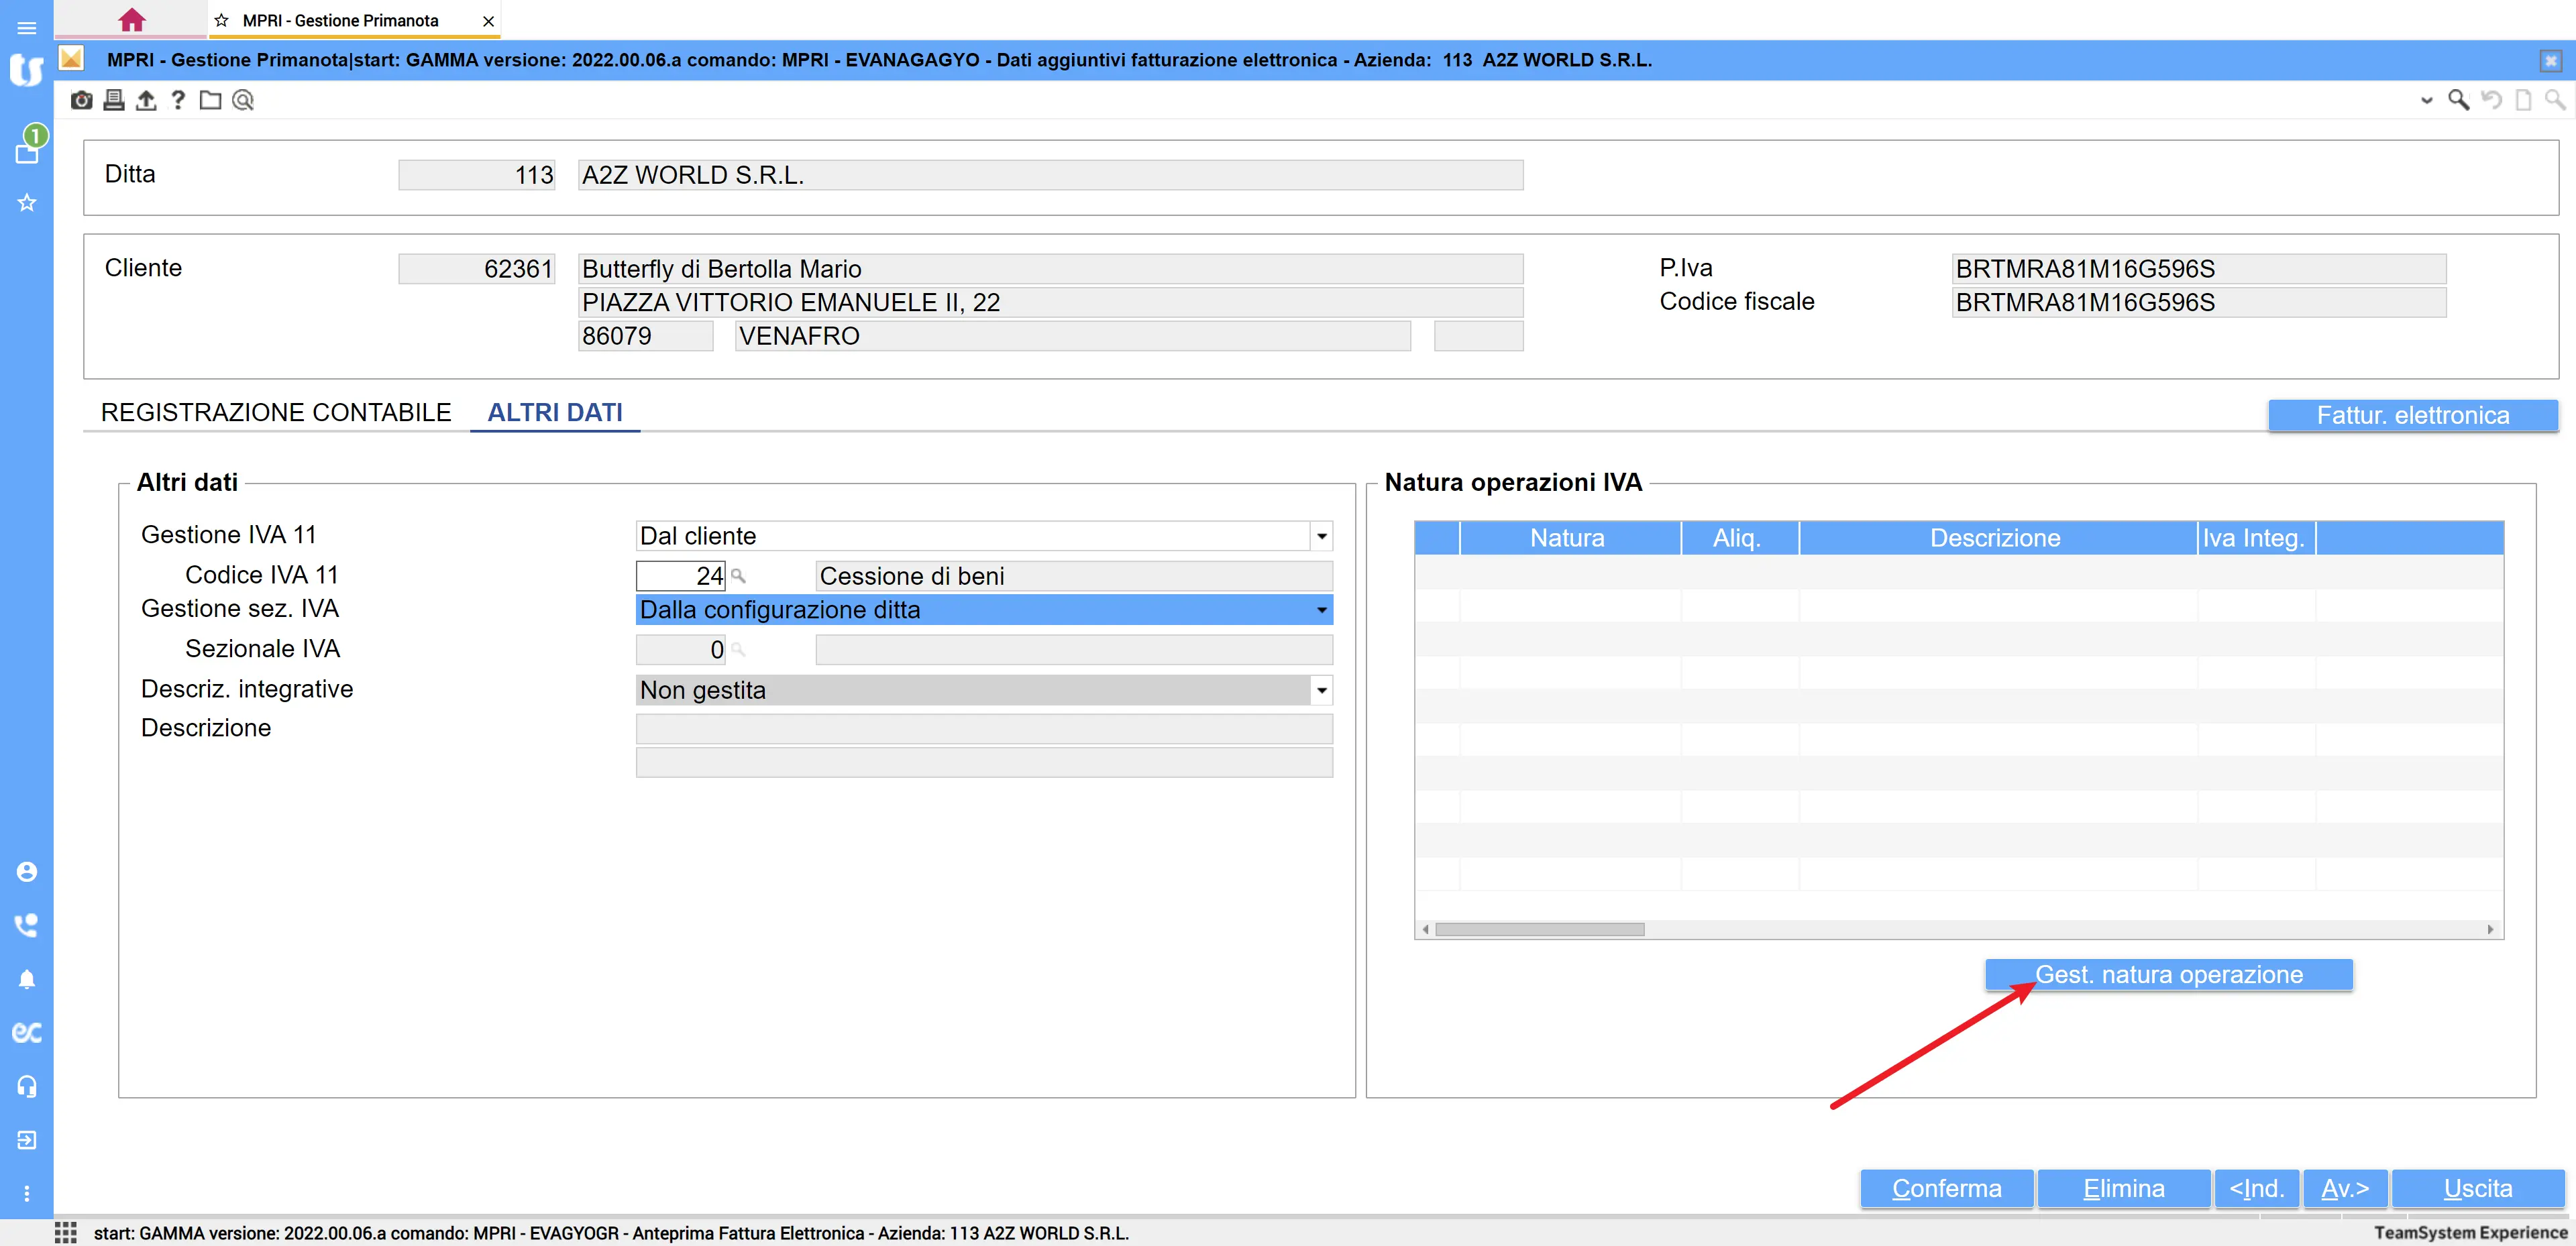Screen dimensions: 2576x1246
Task: Click the Conferma button
Action: coord(1946,1188)
